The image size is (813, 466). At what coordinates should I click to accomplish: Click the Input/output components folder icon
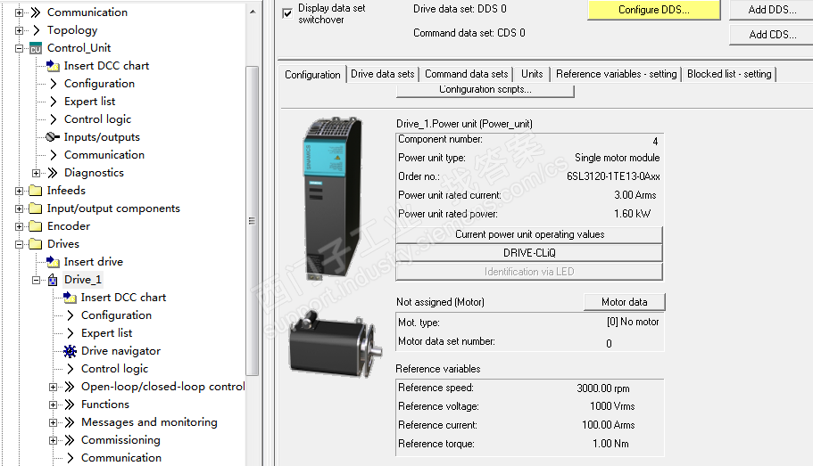[x=36, y=208]
